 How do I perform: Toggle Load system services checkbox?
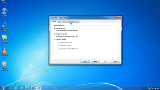click(58, 42)
